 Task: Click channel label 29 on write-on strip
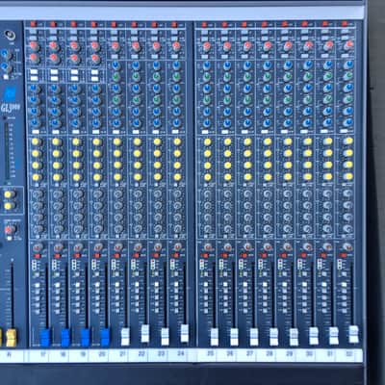[290, 354]
